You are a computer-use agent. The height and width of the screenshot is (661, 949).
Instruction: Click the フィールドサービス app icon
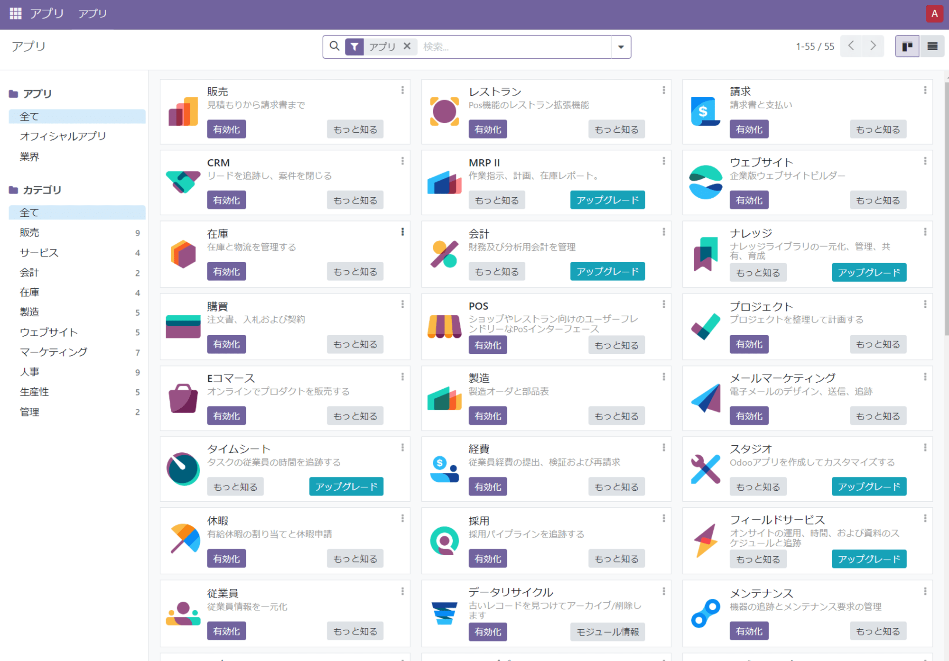(x=706, y=541)
